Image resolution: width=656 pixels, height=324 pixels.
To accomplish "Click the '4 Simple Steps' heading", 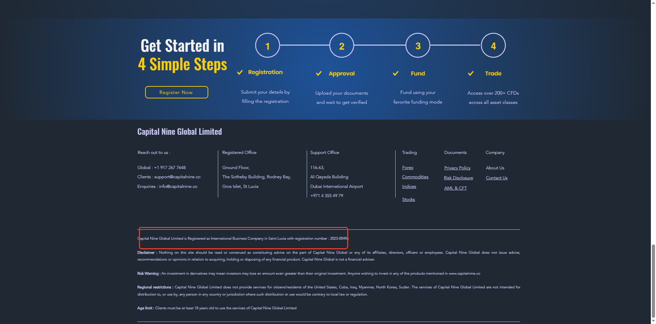I will (183, 64).
